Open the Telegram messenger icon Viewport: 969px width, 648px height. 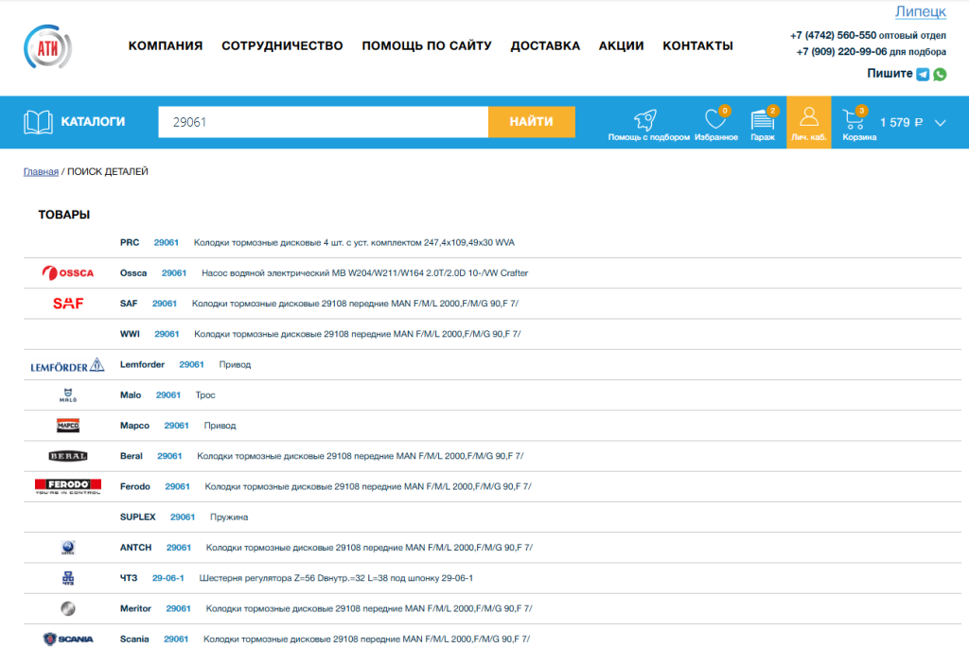923,74
